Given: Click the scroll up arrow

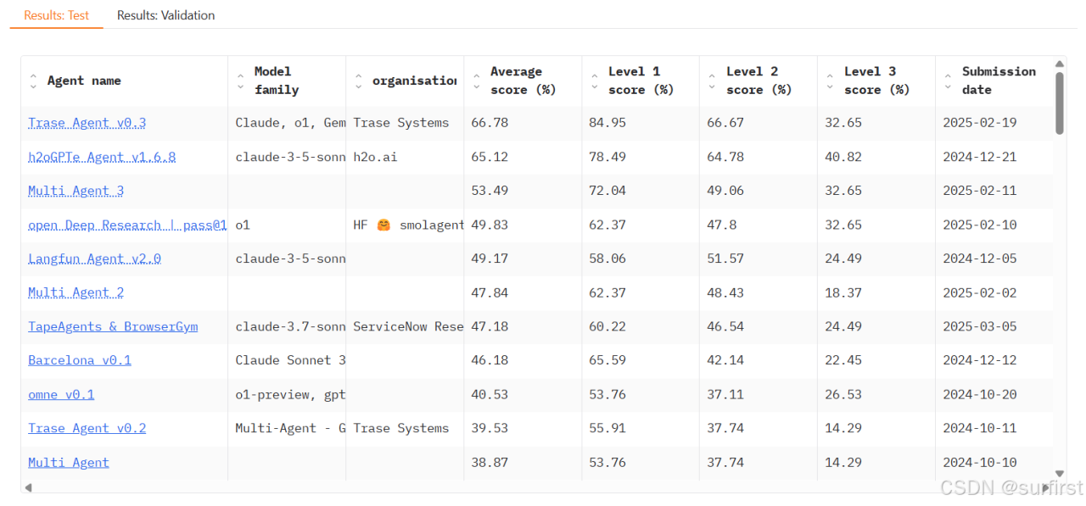Looking at the screenshot, I should tap(1060, 64).
